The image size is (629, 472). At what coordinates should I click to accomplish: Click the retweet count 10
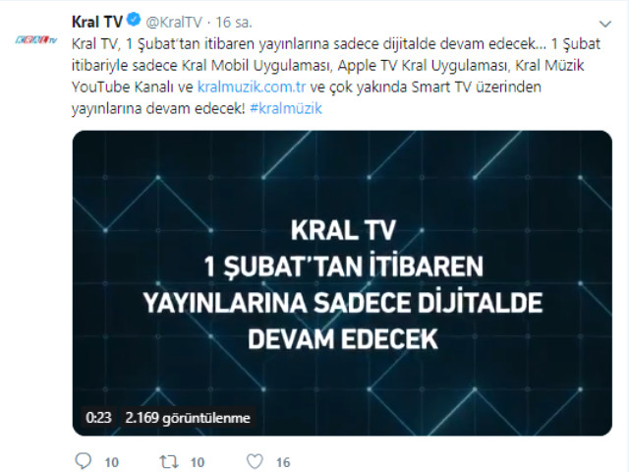(197, 462)
